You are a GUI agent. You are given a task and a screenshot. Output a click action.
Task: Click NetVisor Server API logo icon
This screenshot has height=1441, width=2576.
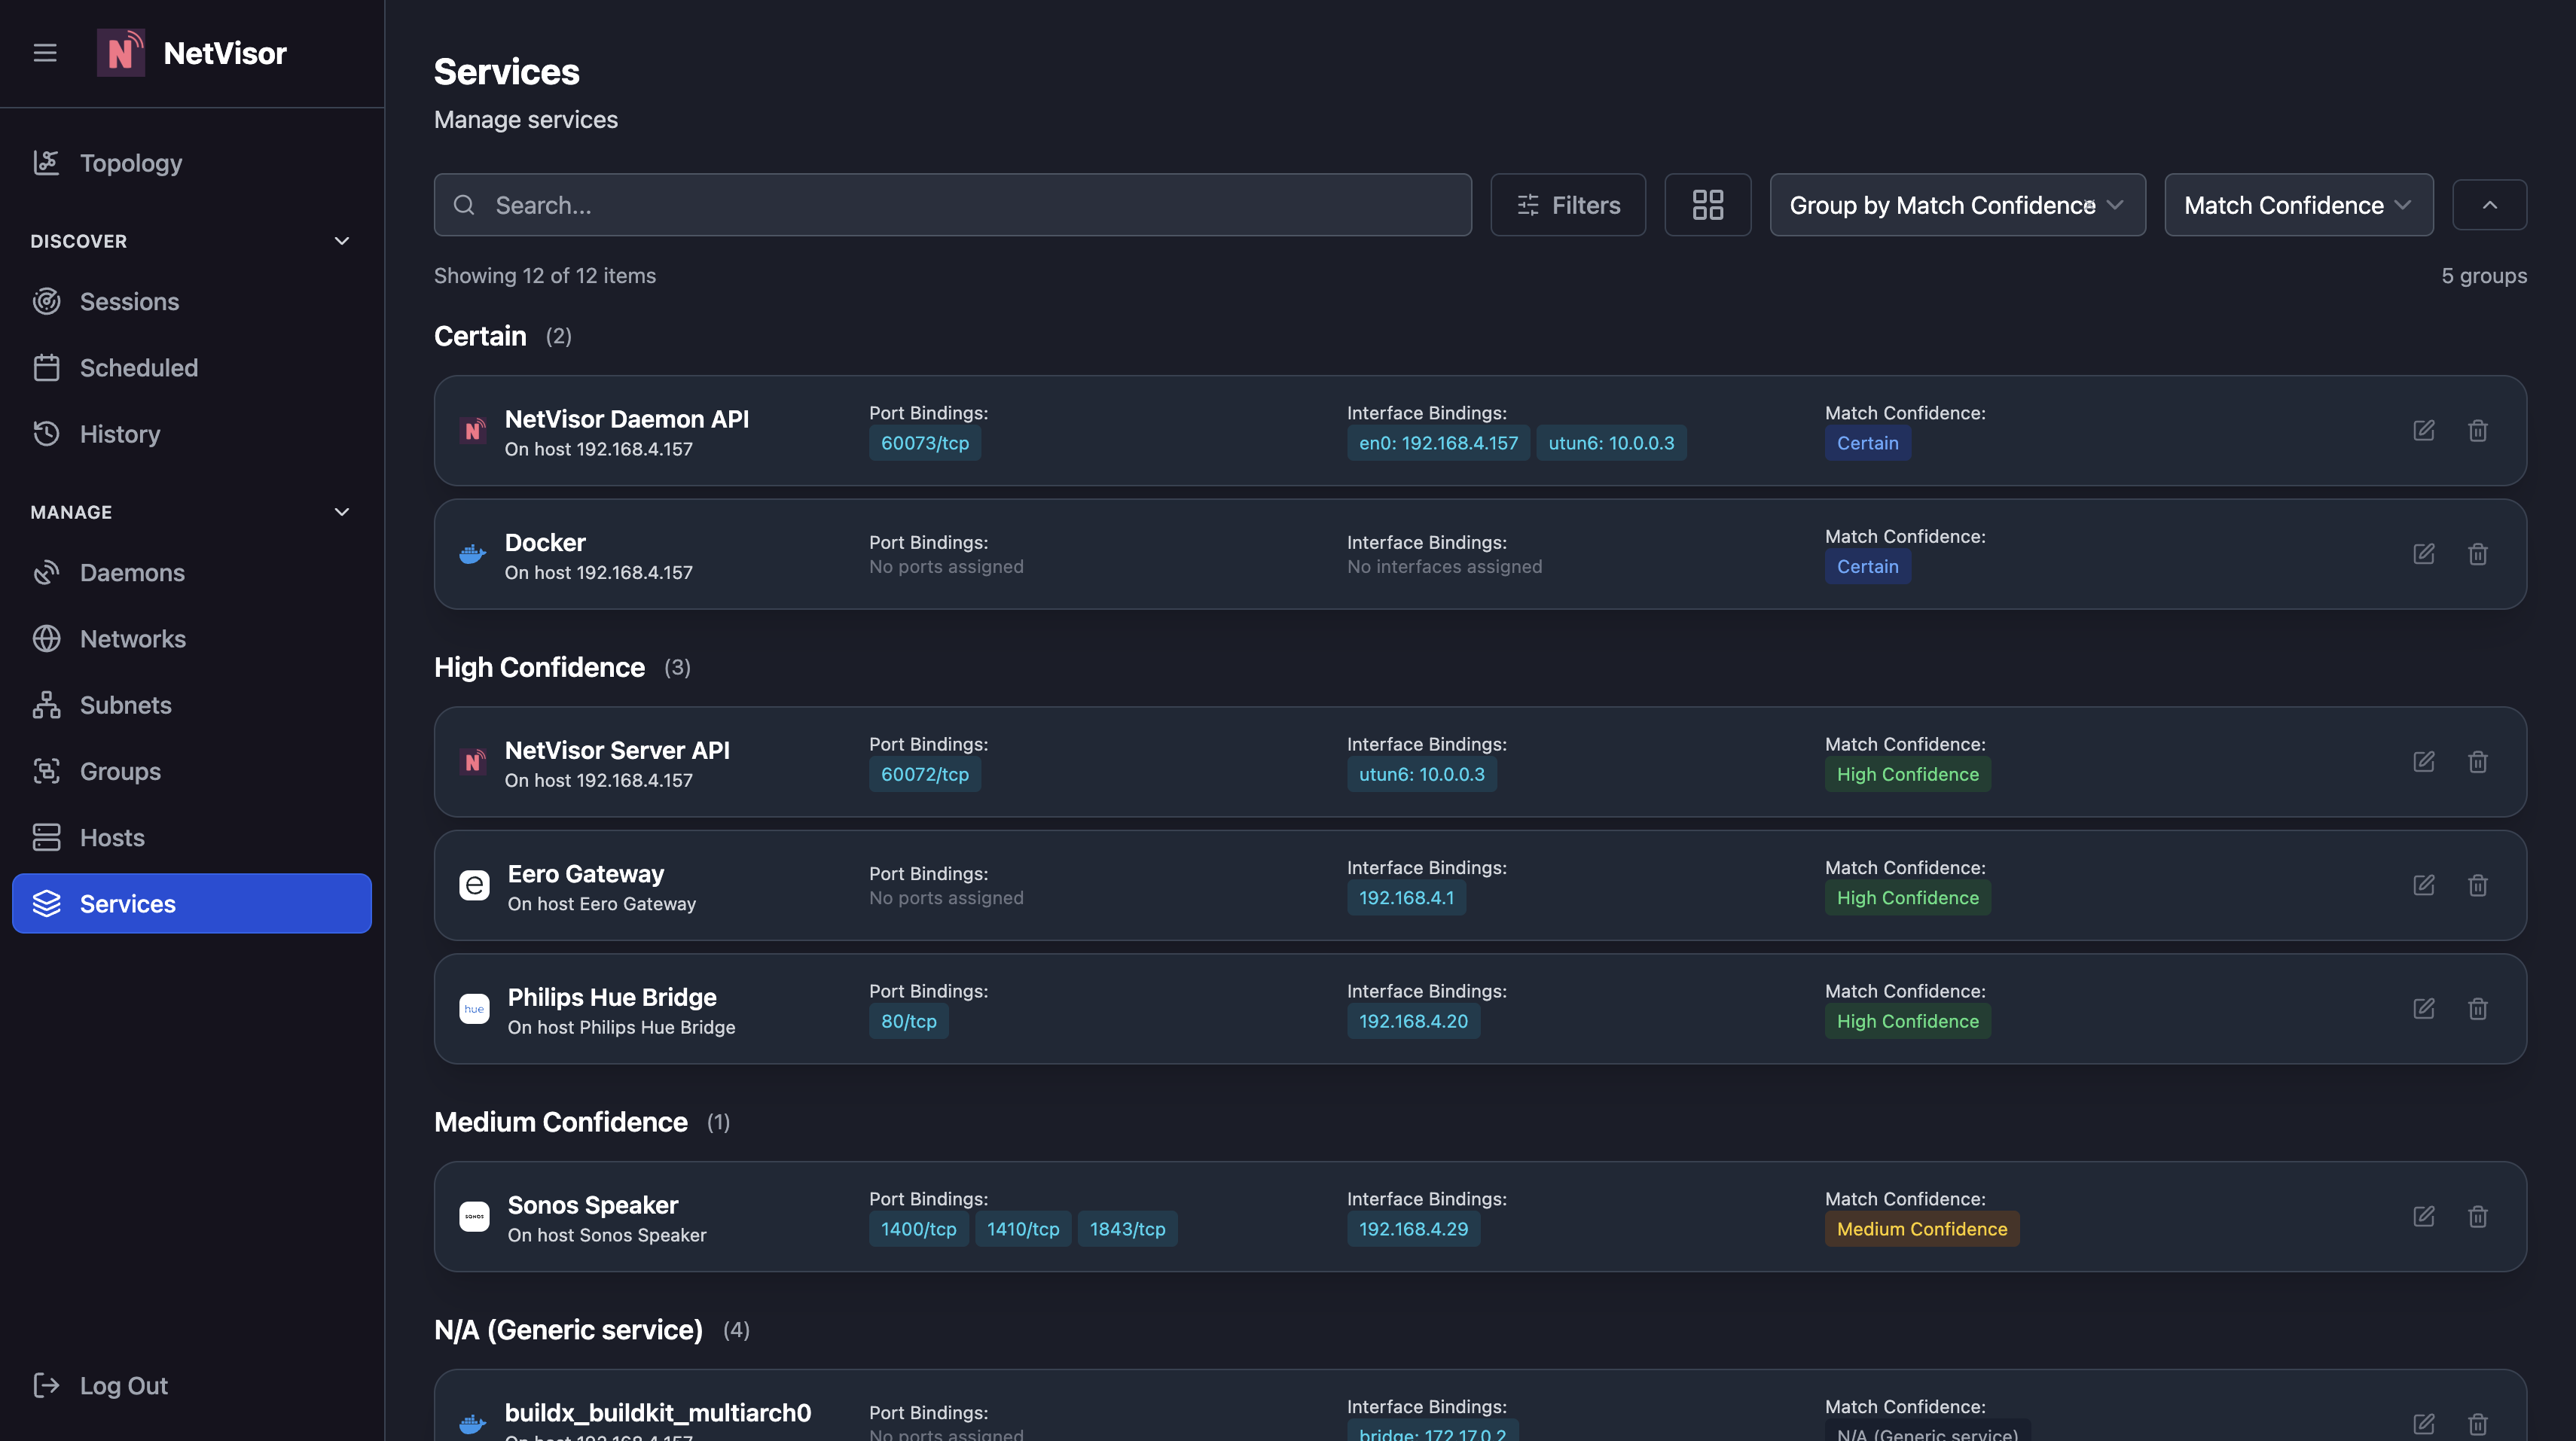[x=472, y=763]
